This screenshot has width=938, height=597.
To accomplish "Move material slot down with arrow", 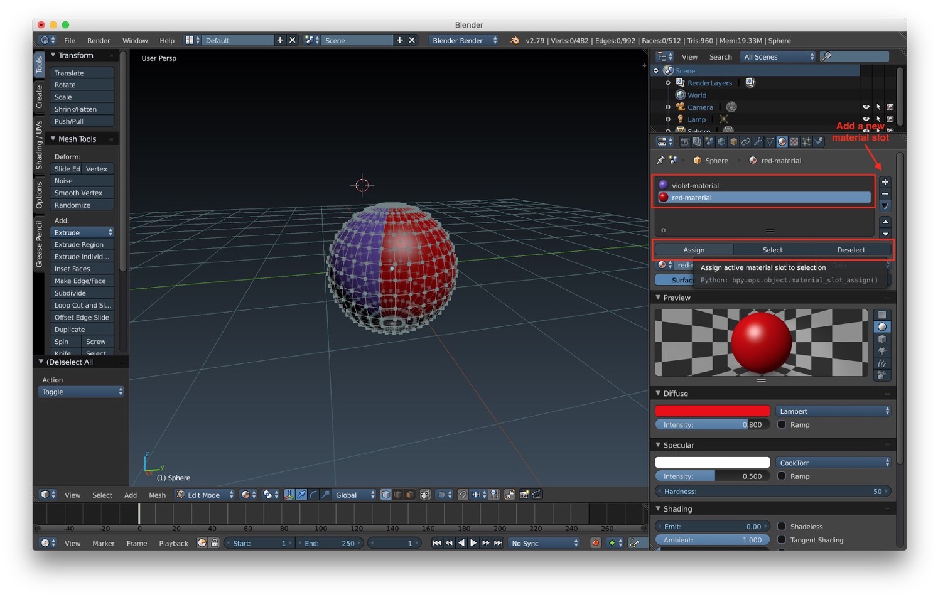I will point(885,234).
